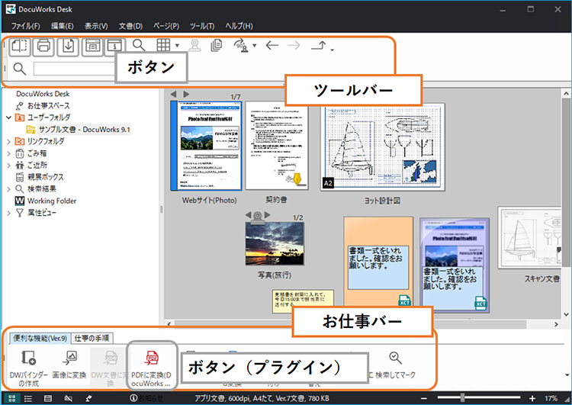Click the window-with-lines panel icon in toolbar
The width and height of the screenshot is (572, 405).
[92, 46]
